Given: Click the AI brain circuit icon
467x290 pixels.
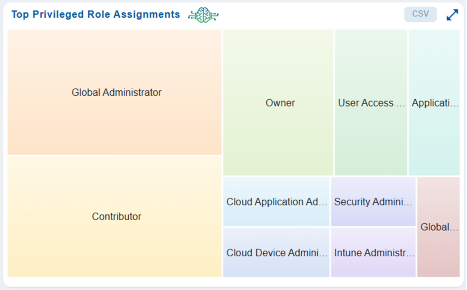Looking at the screenshot, I should point(203,15).
